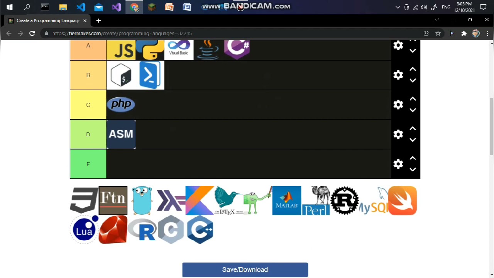Screen dimensions: 494x278
Task: Select the Perl camel logo
Action: [316, 200]
